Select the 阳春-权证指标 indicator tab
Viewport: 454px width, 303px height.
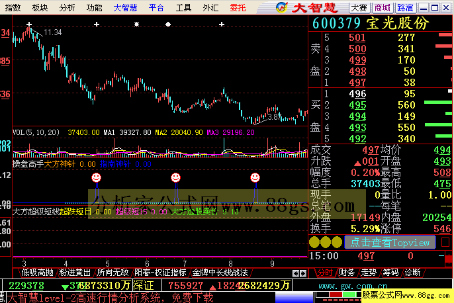click(160, 273)
